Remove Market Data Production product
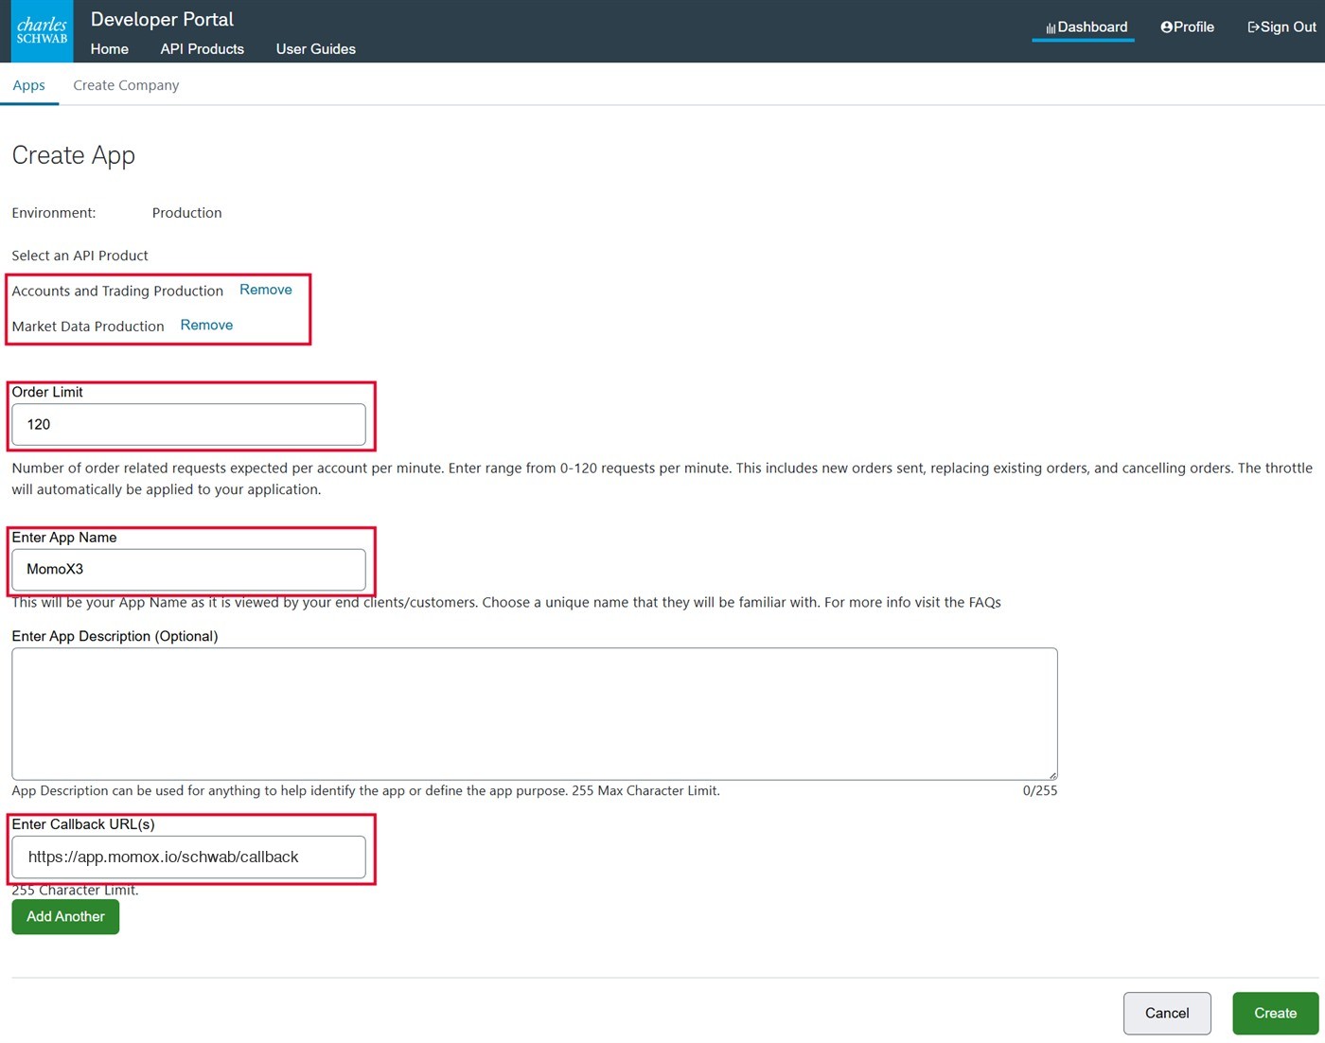Image resolution: width=1325 pixels, height=1043 pixels. (206, 325)
